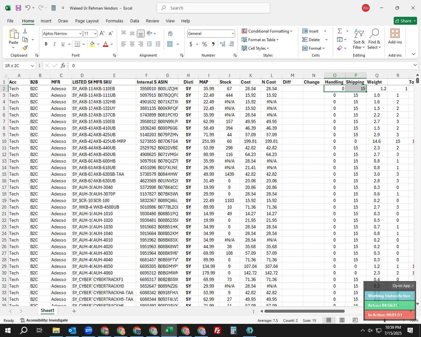Increase the font size
421x337 pixels.
pyautogui.click(x=102, y=33)
